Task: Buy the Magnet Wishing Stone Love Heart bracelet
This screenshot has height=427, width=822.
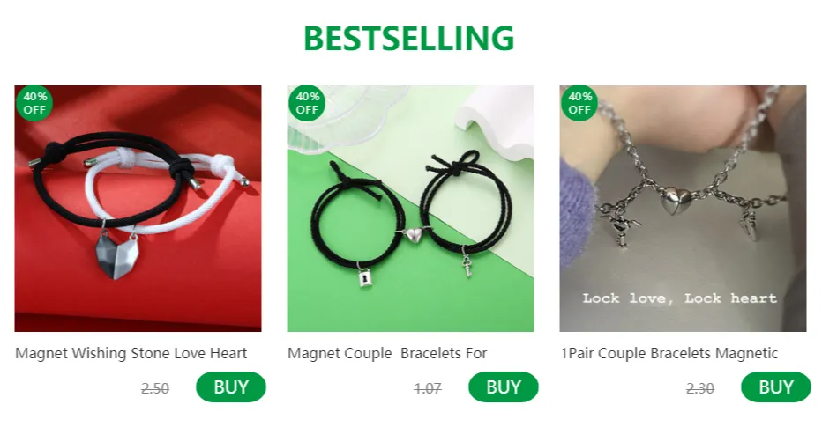Action: (231, 387)
